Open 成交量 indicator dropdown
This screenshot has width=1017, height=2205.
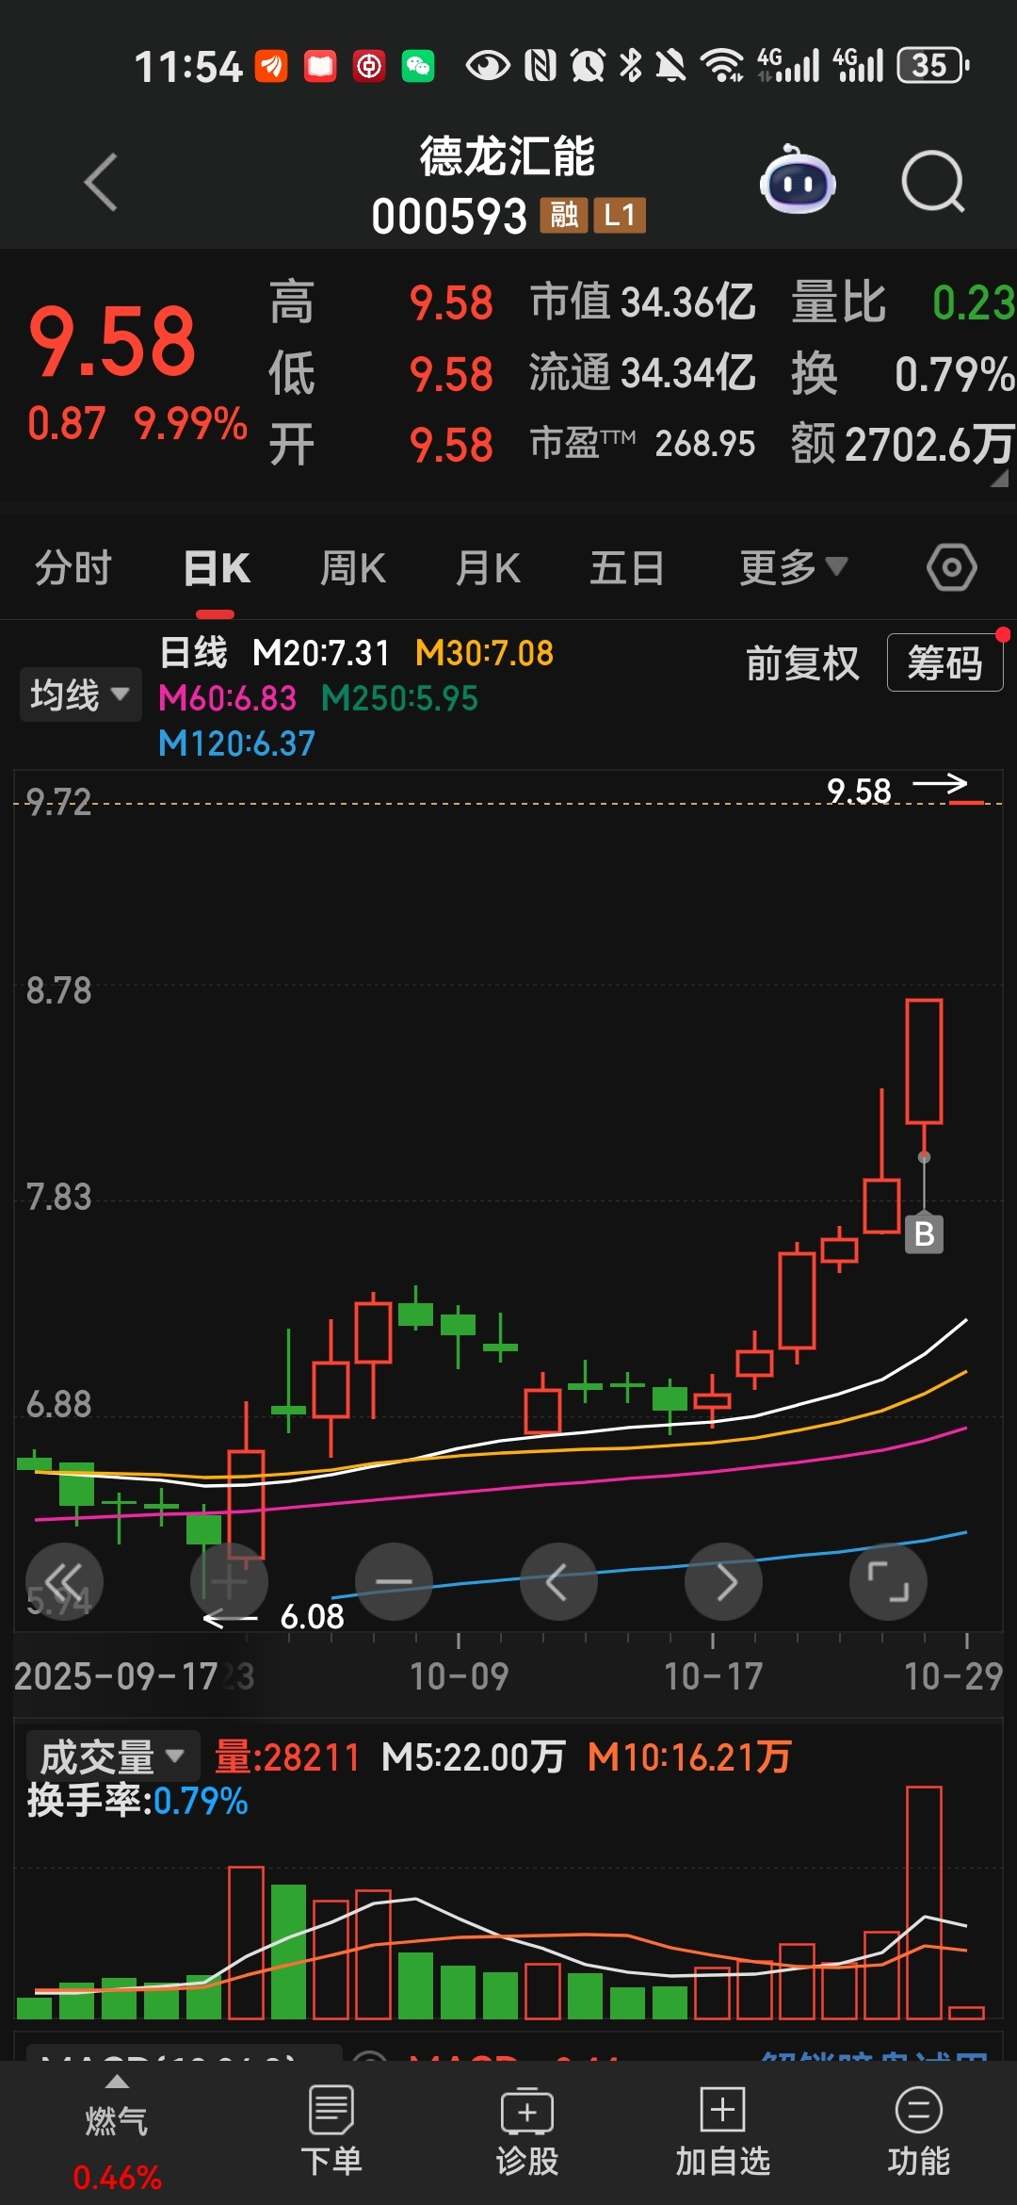(x=112, y=1756)
